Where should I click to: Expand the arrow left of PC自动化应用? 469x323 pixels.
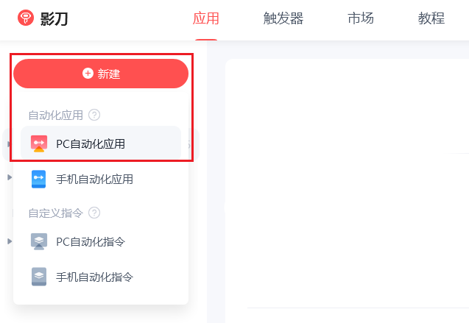[x=9, y=144]
